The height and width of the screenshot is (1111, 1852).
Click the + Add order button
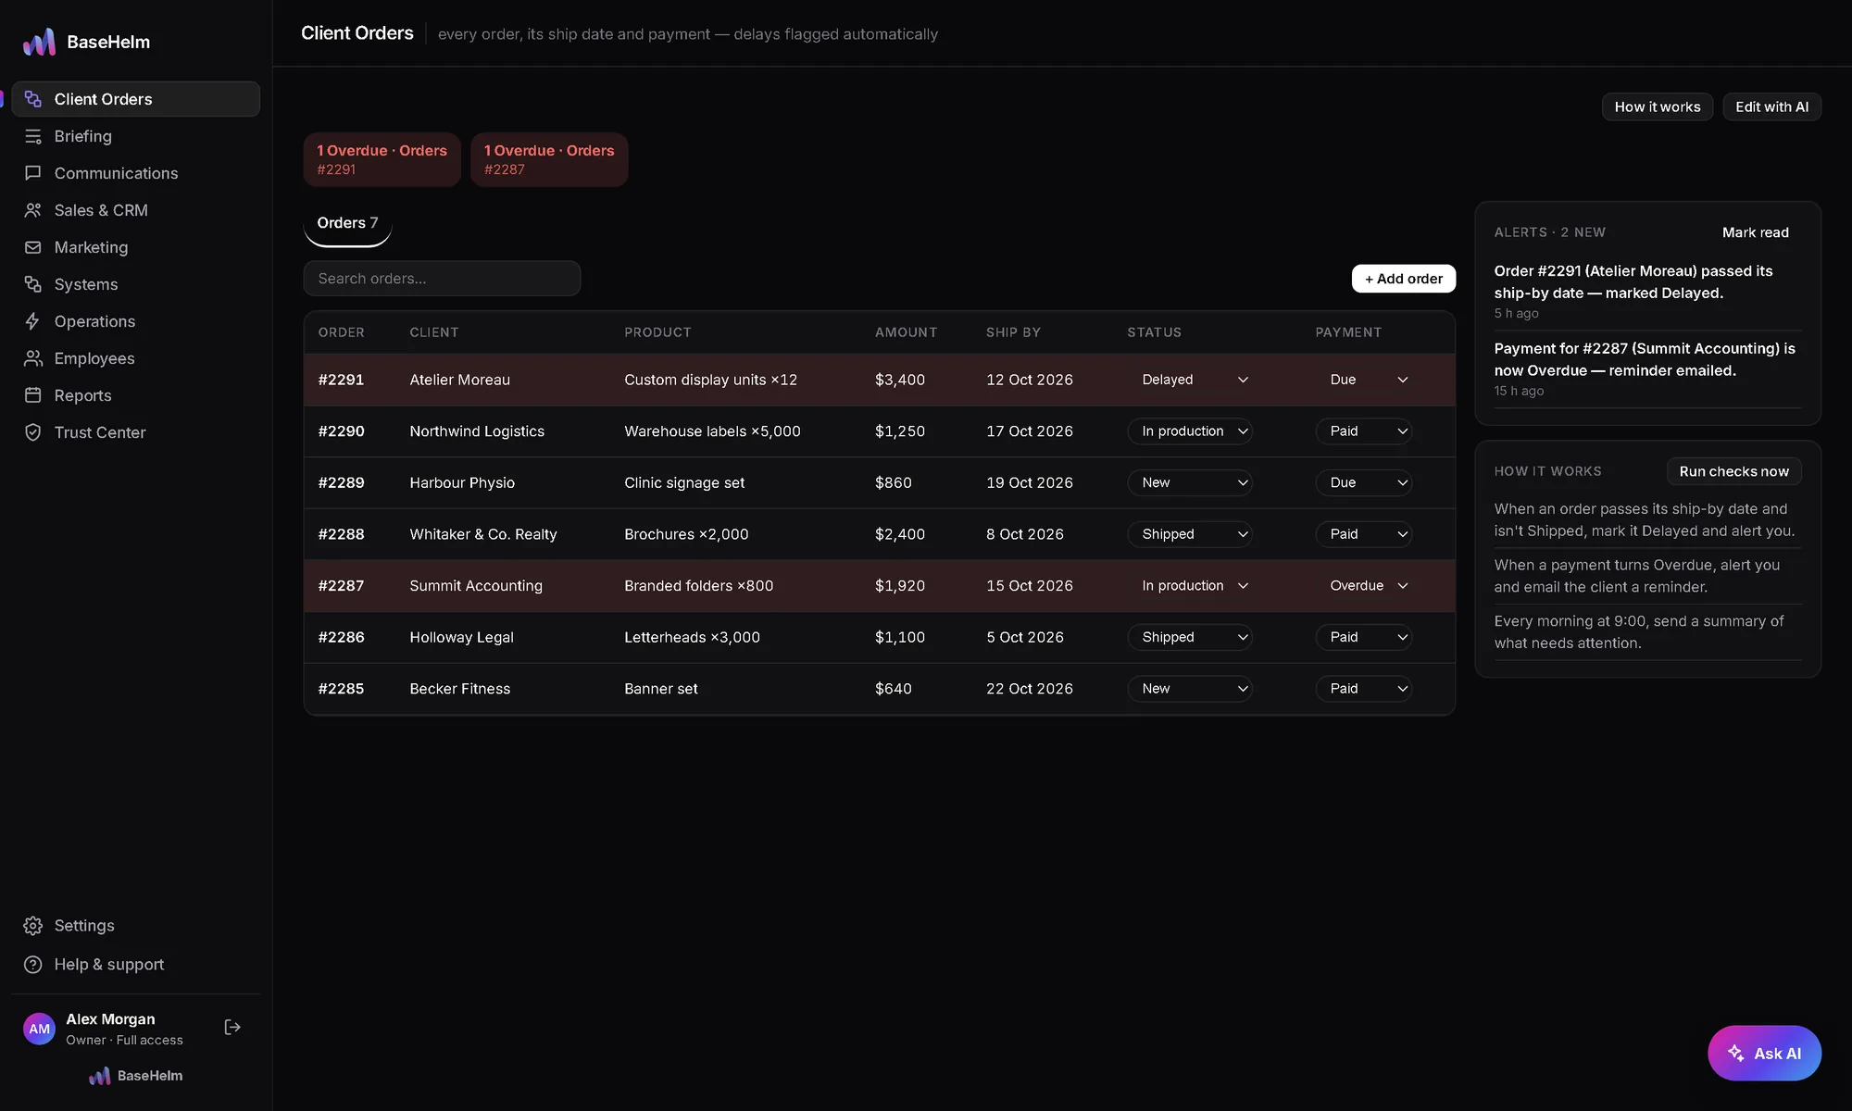click(1403, 279)
